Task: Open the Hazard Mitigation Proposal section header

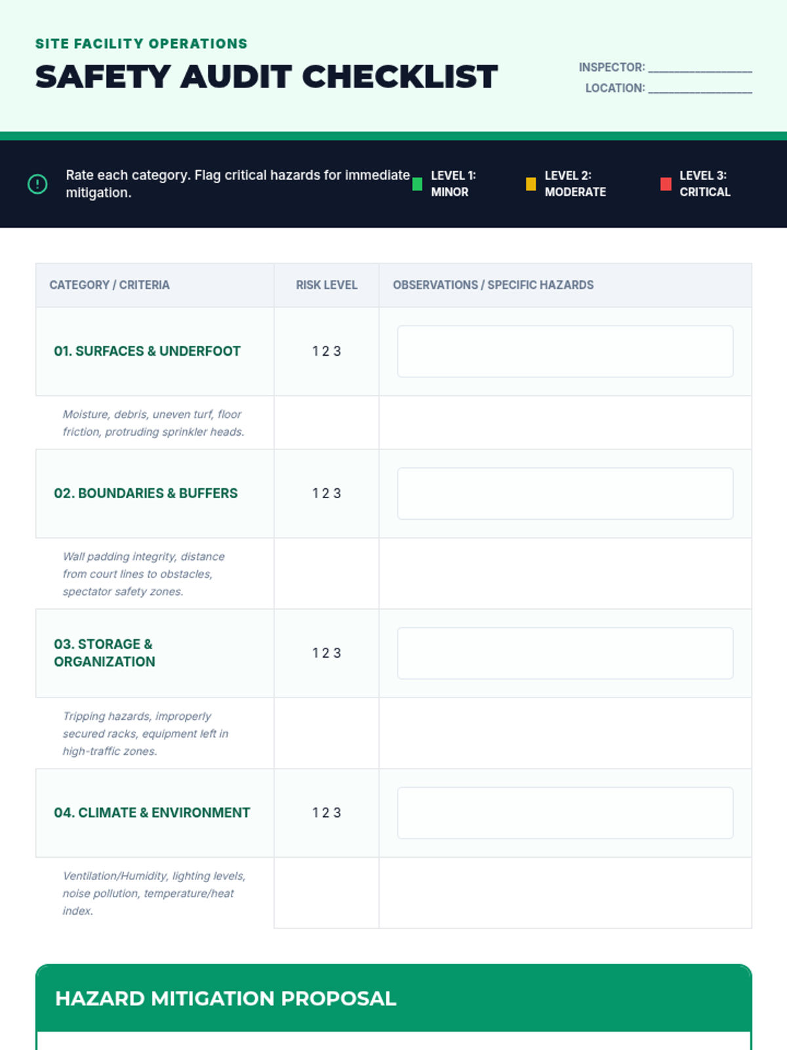Action: [x=226, y=998]
